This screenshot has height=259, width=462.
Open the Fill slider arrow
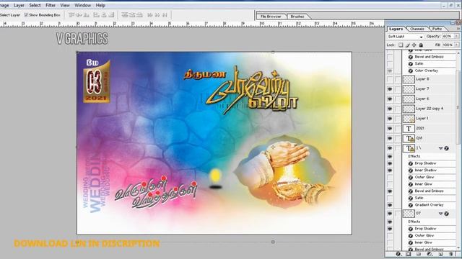coord(456,45)
